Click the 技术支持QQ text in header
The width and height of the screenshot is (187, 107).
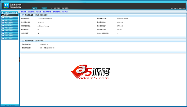coord(178,9)
